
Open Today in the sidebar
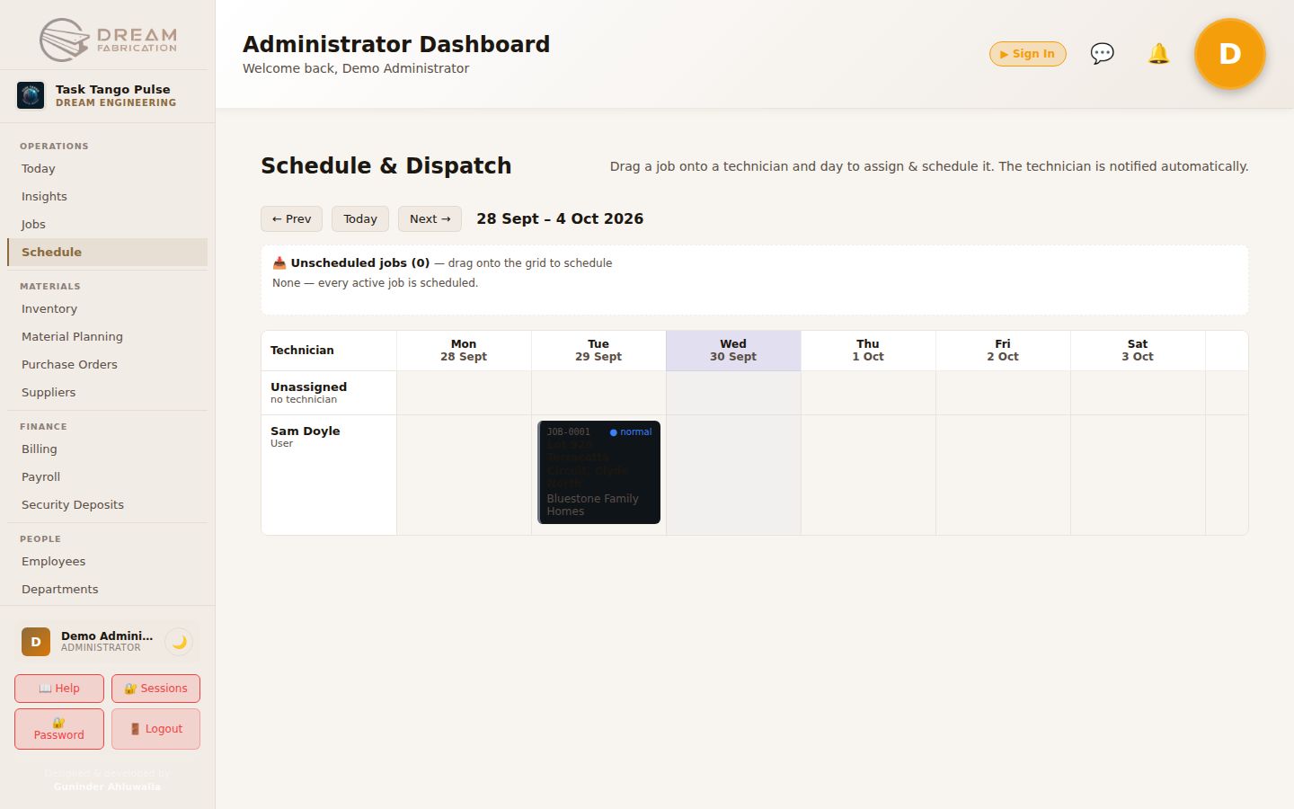107,168
